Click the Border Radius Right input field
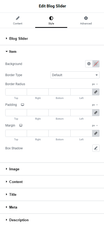This screenshot has width=104, height=226. pyautogui.click(x=38, y=92)
